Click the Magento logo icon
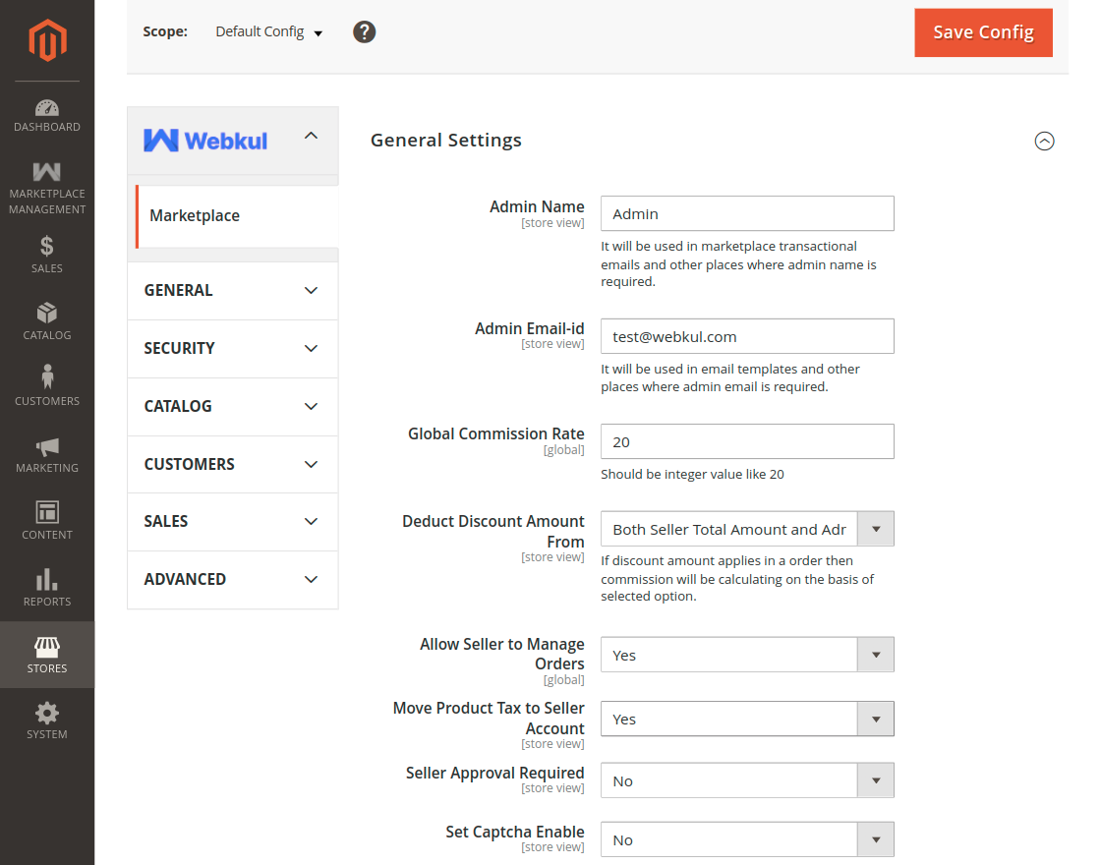 (x=46, y=40)
